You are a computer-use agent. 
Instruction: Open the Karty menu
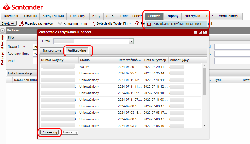click(x=96, y=16)
